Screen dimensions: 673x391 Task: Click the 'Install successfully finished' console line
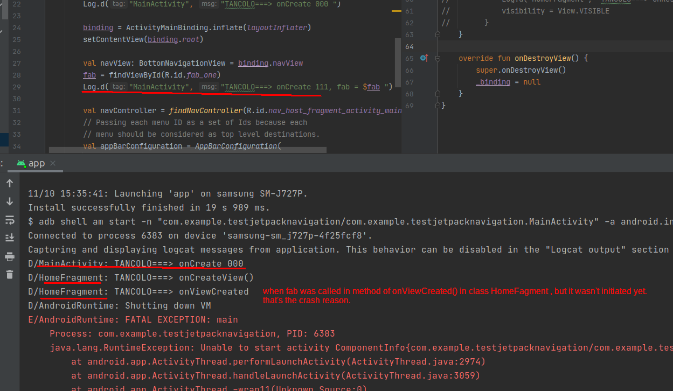pos(149,207)
